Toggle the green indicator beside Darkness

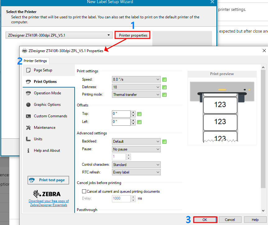coord(164,87)
